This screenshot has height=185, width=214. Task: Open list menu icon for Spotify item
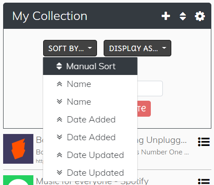204,182
